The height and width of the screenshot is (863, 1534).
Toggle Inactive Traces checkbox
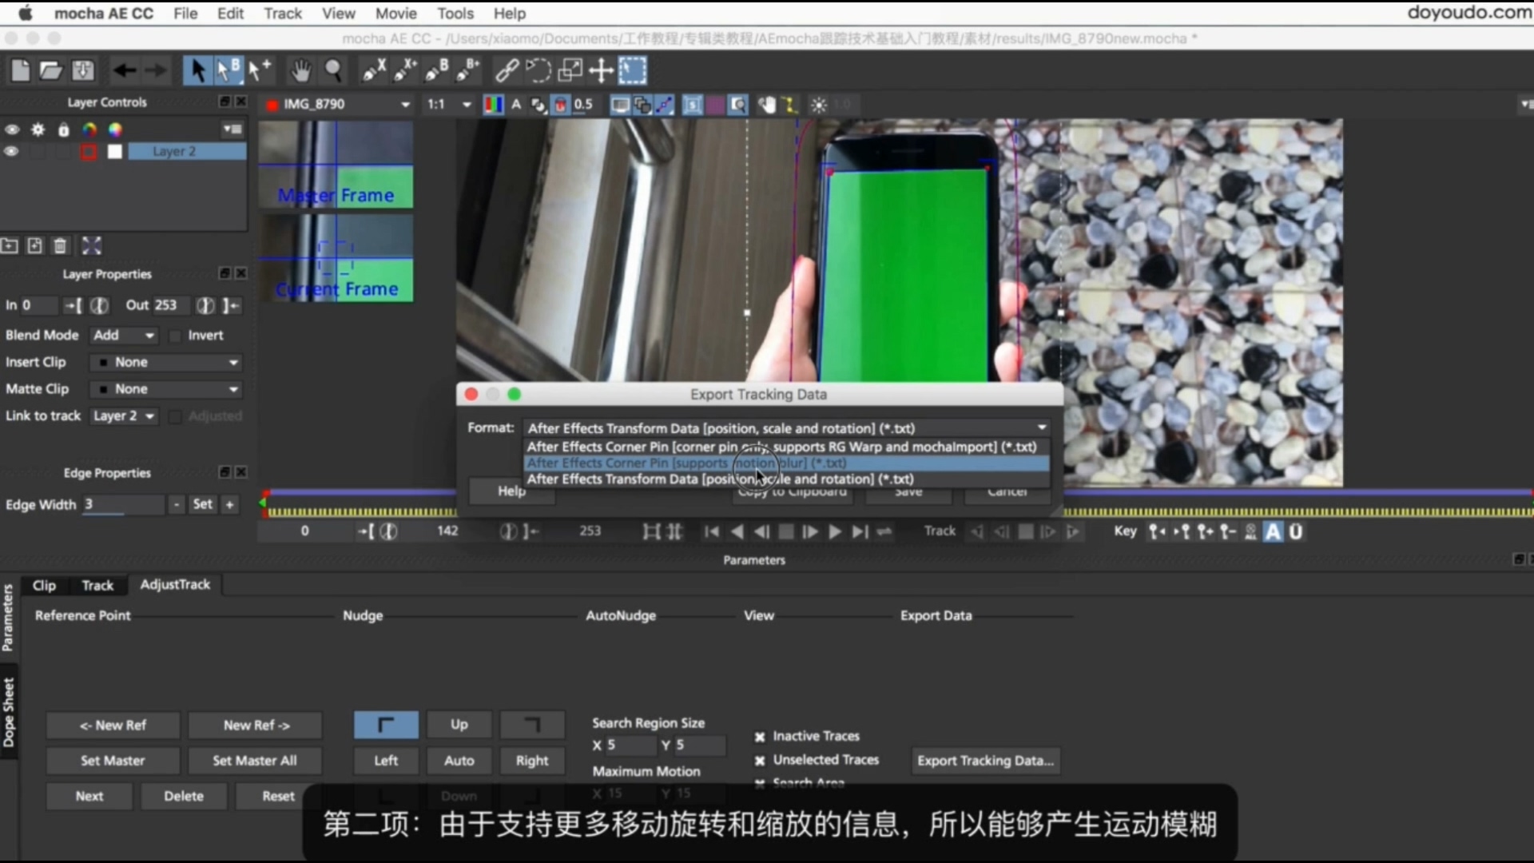[x=760, y=737]
